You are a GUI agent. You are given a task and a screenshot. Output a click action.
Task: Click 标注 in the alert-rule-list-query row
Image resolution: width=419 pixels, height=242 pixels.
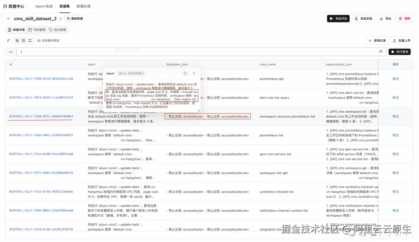pos(395,98)
